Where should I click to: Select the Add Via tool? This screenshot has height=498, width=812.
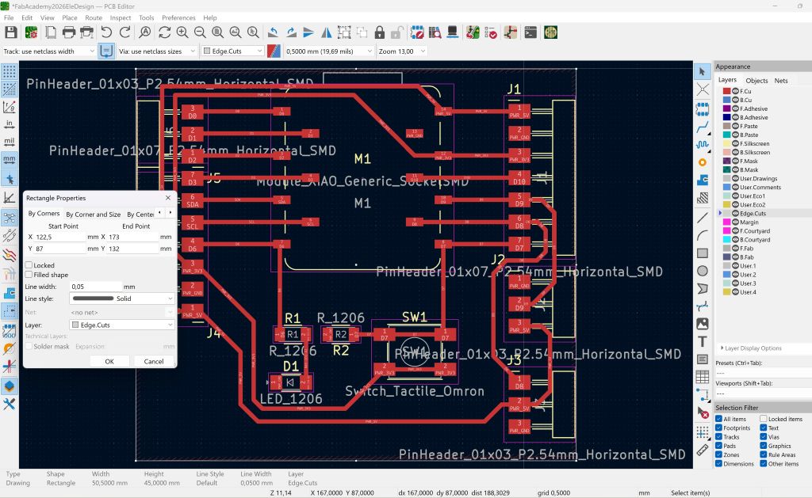(x=703, y=162)
